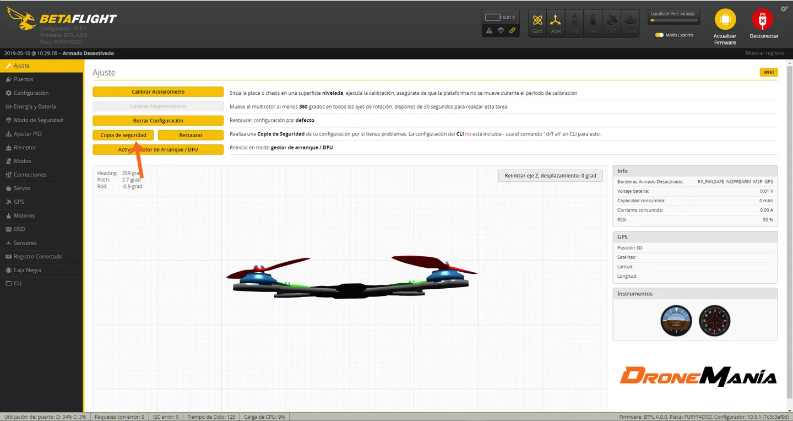Click the Mag sensor icon in header
This screenshot has height=421, width=793.
(574, 23)
